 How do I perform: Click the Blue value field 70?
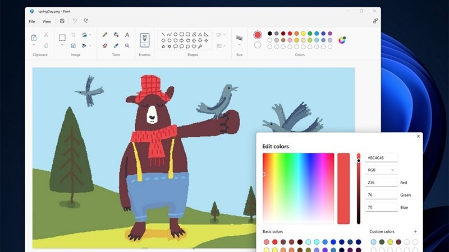(x=381, y=207)
